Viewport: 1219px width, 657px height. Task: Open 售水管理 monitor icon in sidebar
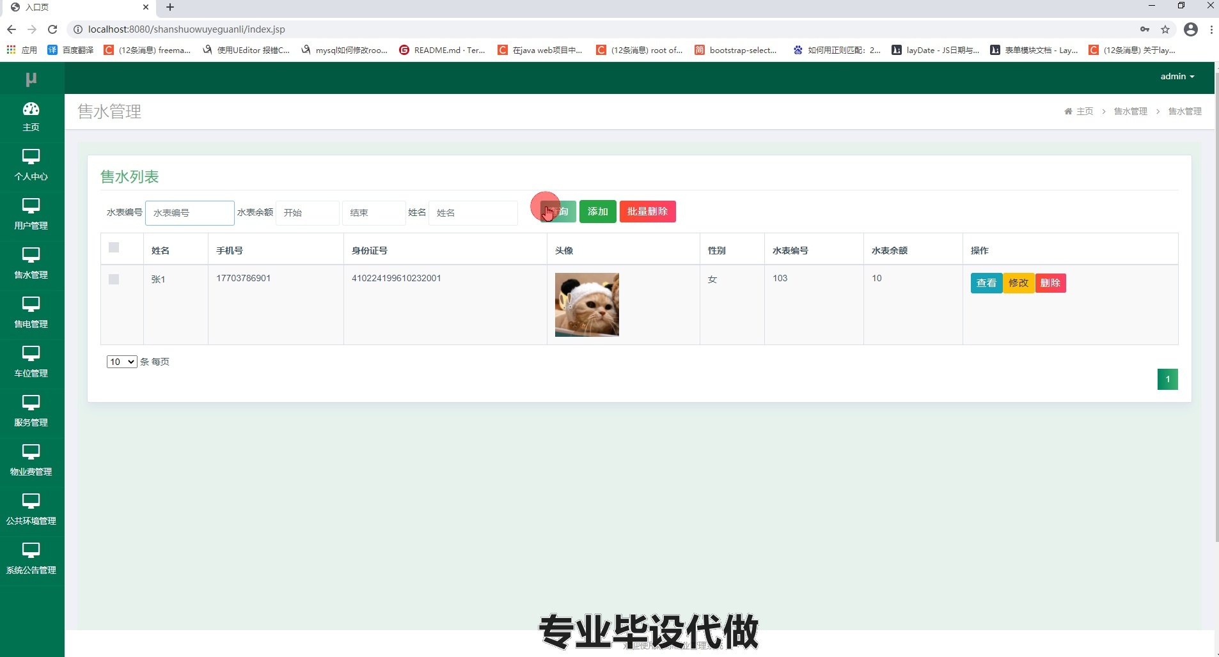[x=31, y=256]
